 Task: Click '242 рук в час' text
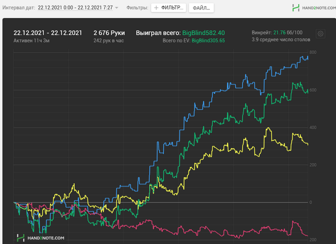[x=108, y=41]
